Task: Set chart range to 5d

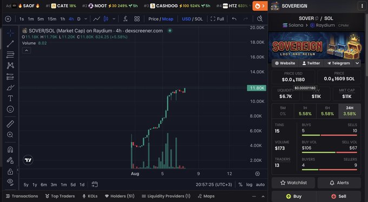Action: pyautogui.click(x=73, y=185)
